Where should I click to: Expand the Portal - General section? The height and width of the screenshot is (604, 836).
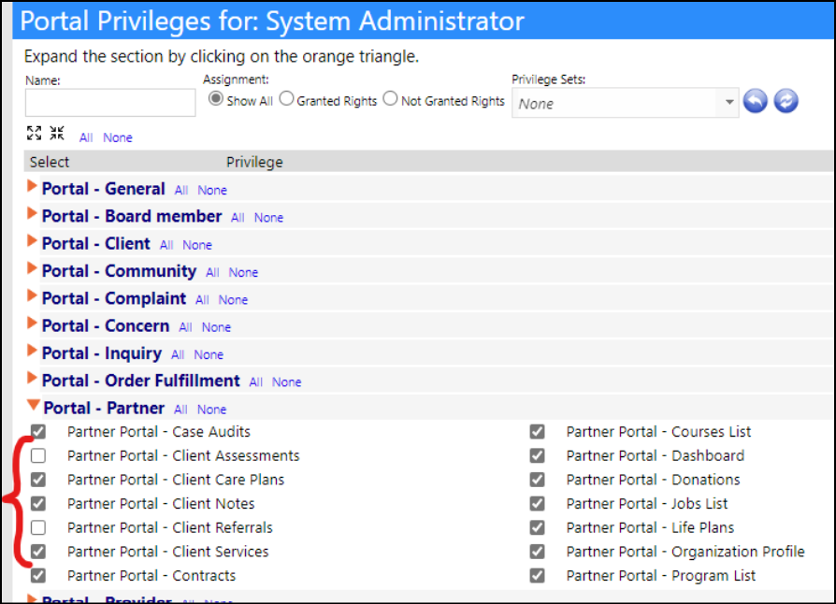point(32,187)
